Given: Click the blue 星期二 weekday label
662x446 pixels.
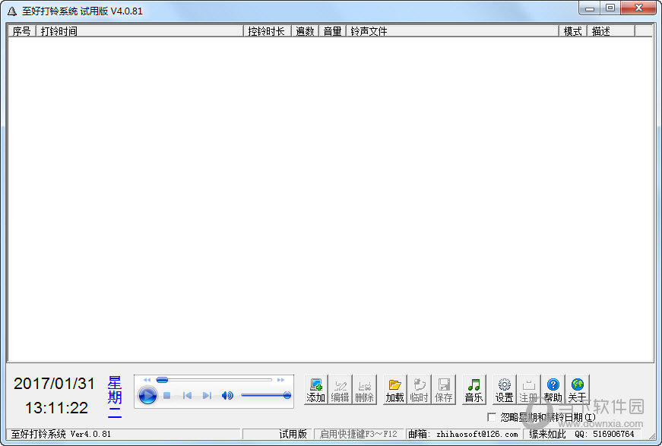Looking at the screenshot, I should [x=115, y=397].
